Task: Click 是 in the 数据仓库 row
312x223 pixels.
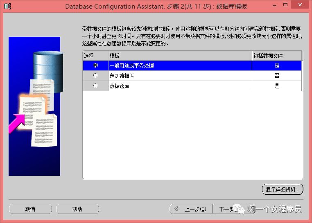Action: [x=277, y=86]
